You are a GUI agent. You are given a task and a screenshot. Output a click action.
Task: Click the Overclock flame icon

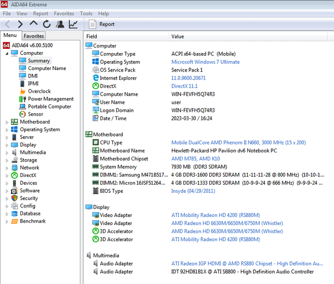23,91
